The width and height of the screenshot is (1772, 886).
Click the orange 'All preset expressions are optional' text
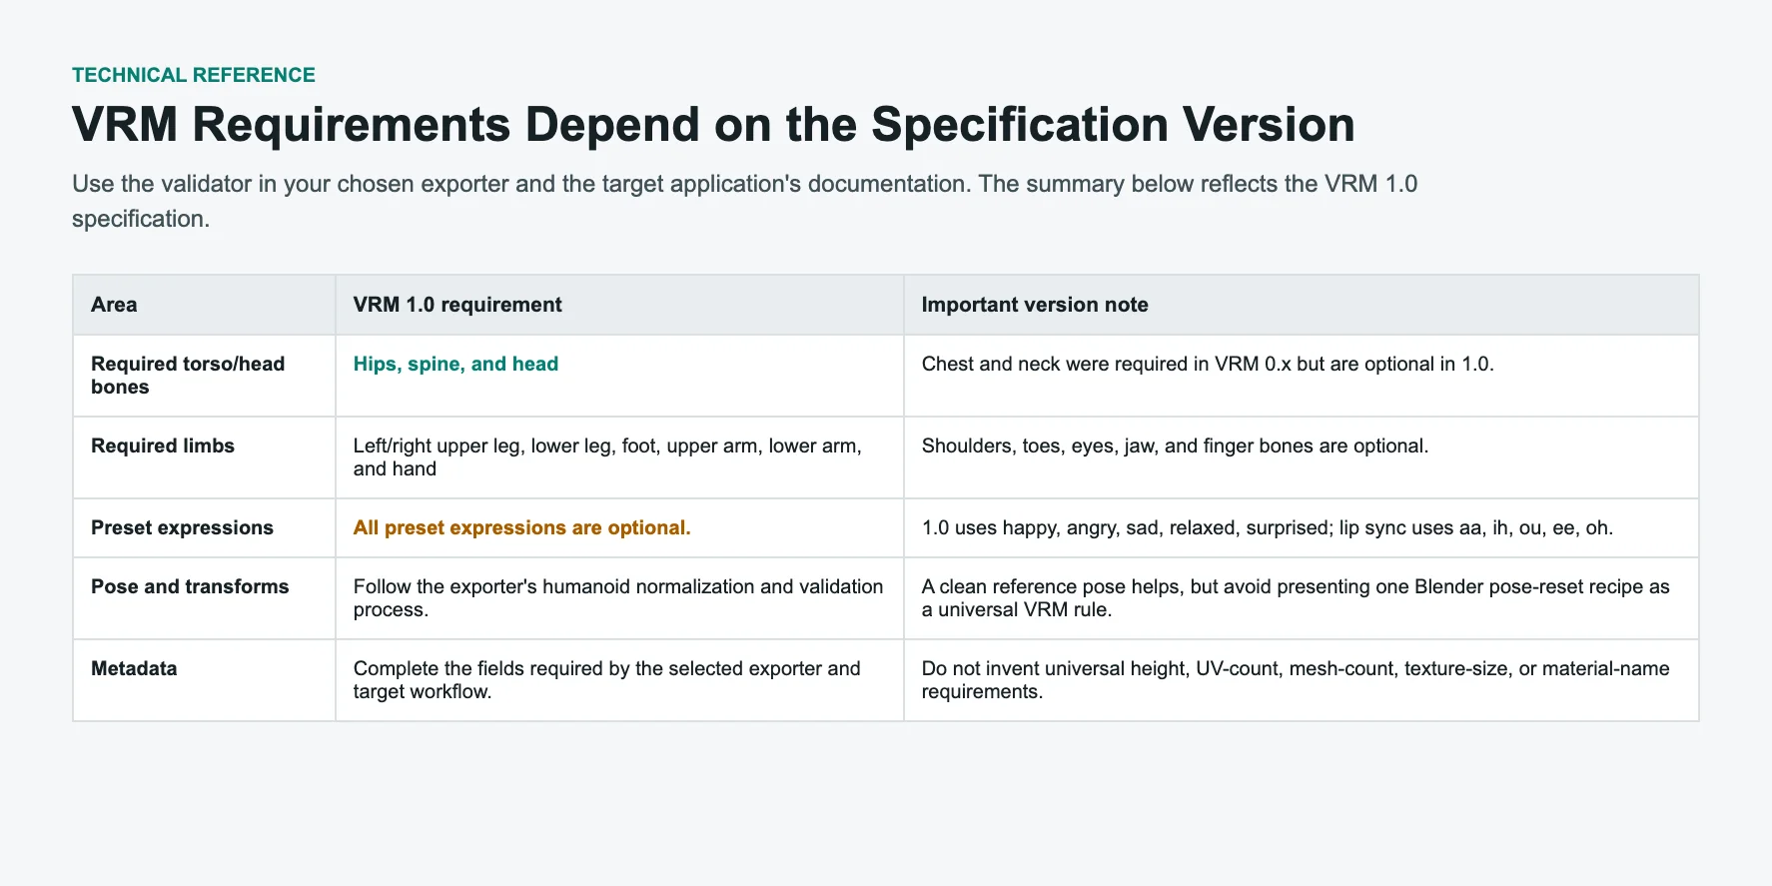(x=521, y=527)
